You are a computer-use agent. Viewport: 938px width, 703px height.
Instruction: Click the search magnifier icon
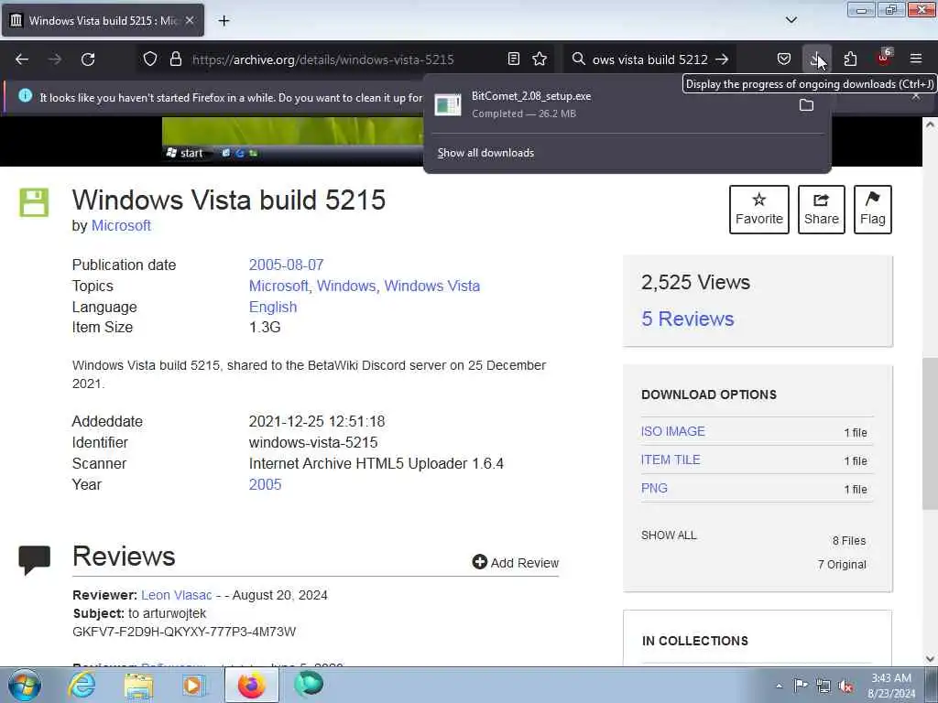(x=578, y=59)
